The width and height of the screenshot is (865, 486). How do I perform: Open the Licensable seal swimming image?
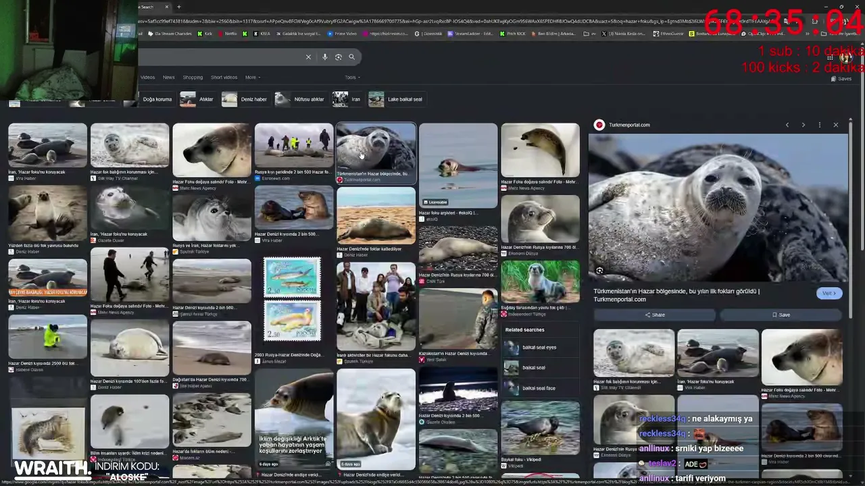coord(458,165)
